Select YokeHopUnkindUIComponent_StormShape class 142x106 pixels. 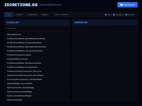pos(37,75)
